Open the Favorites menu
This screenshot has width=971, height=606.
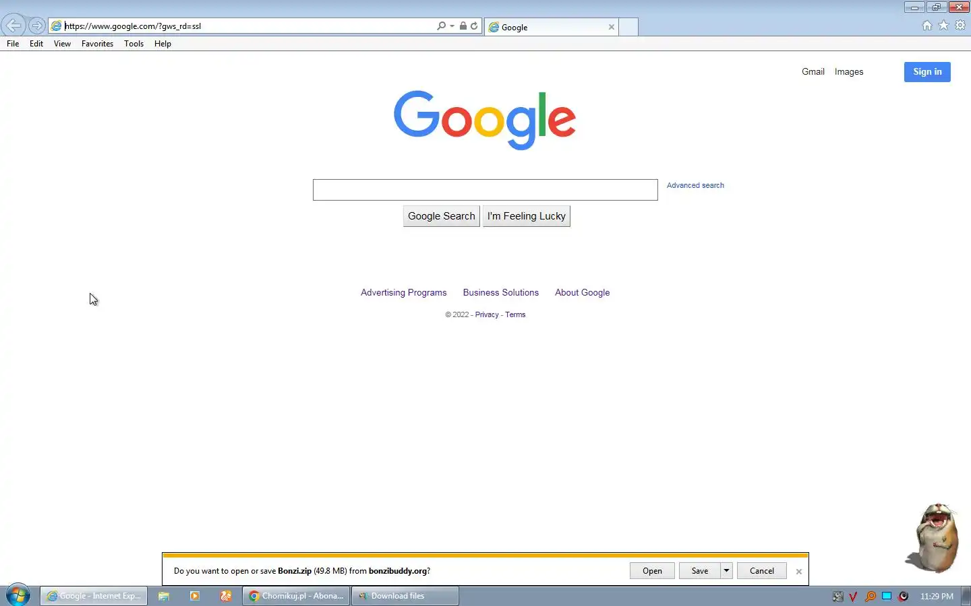(x=97, y=44)
